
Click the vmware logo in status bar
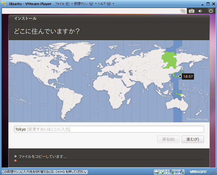198,172
